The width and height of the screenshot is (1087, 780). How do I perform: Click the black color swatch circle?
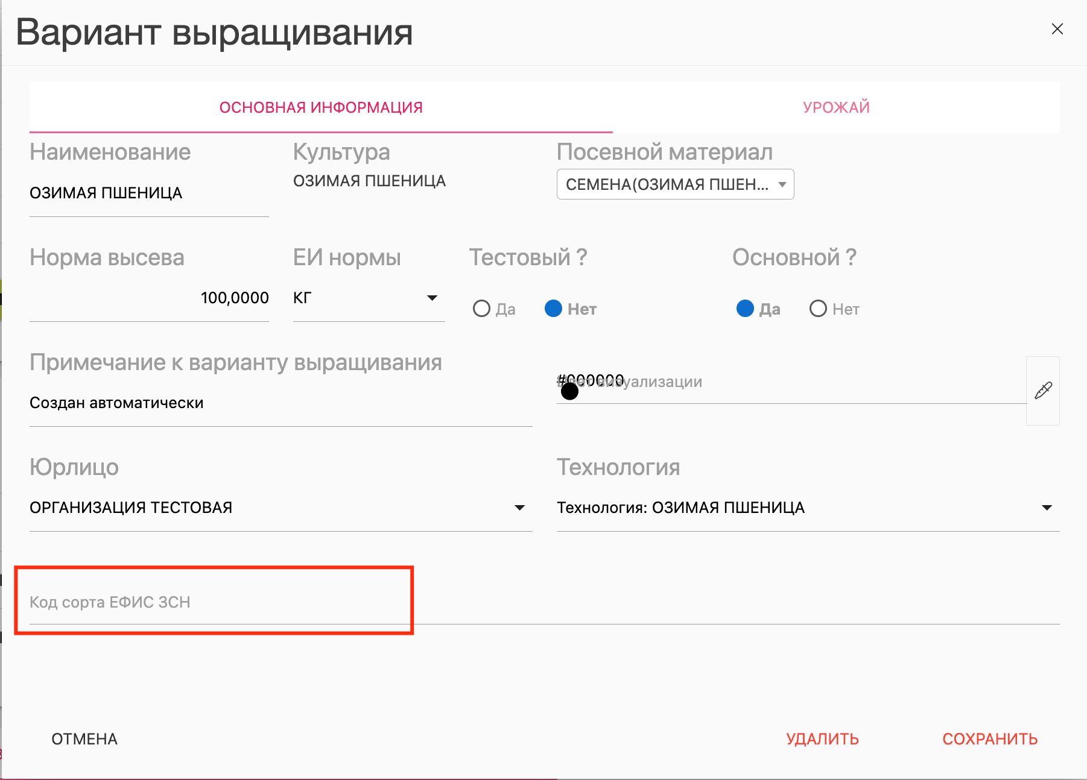pos(569,392)
